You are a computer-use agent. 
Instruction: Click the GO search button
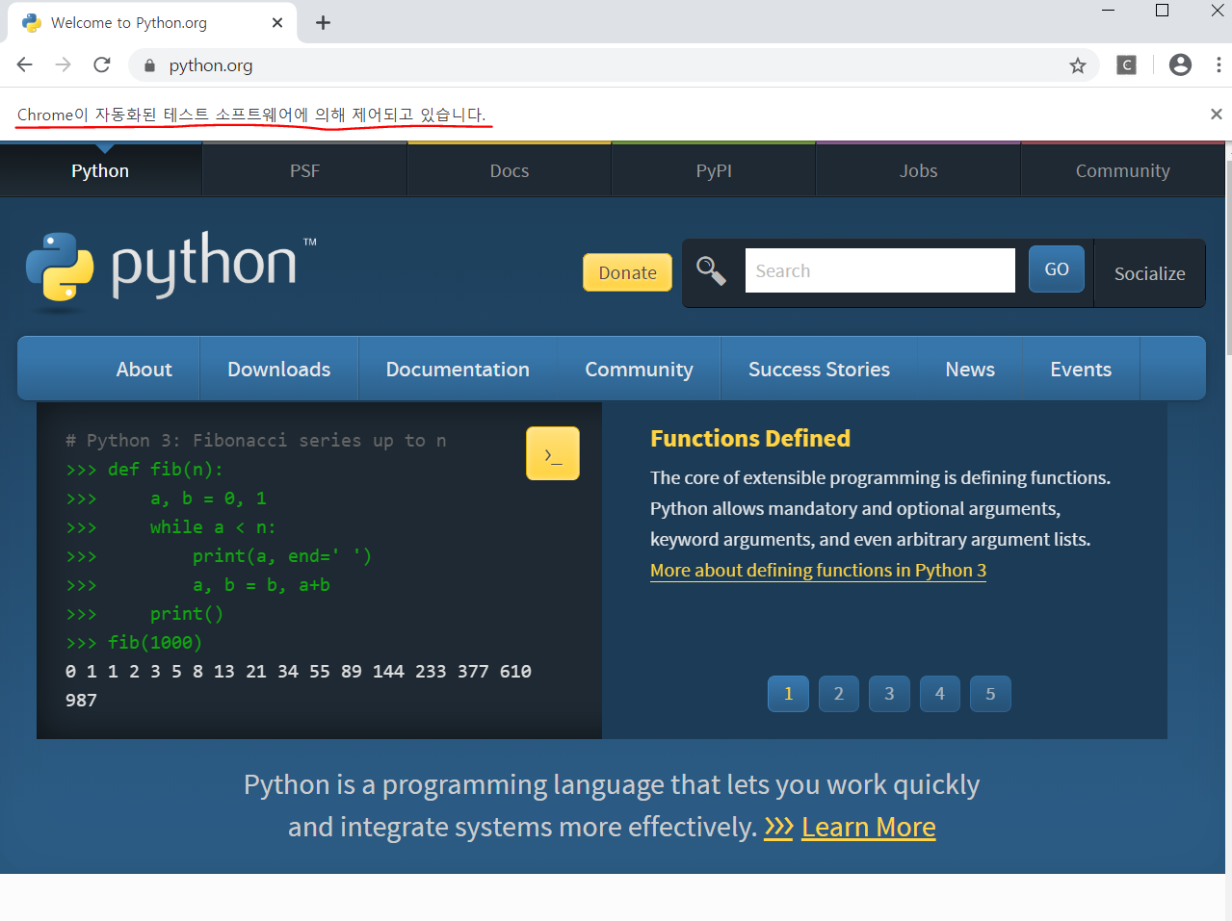tap(1057, 269)
